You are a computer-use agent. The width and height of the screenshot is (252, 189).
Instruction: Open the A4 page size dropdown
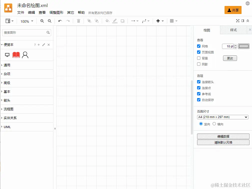pos(223,117)
